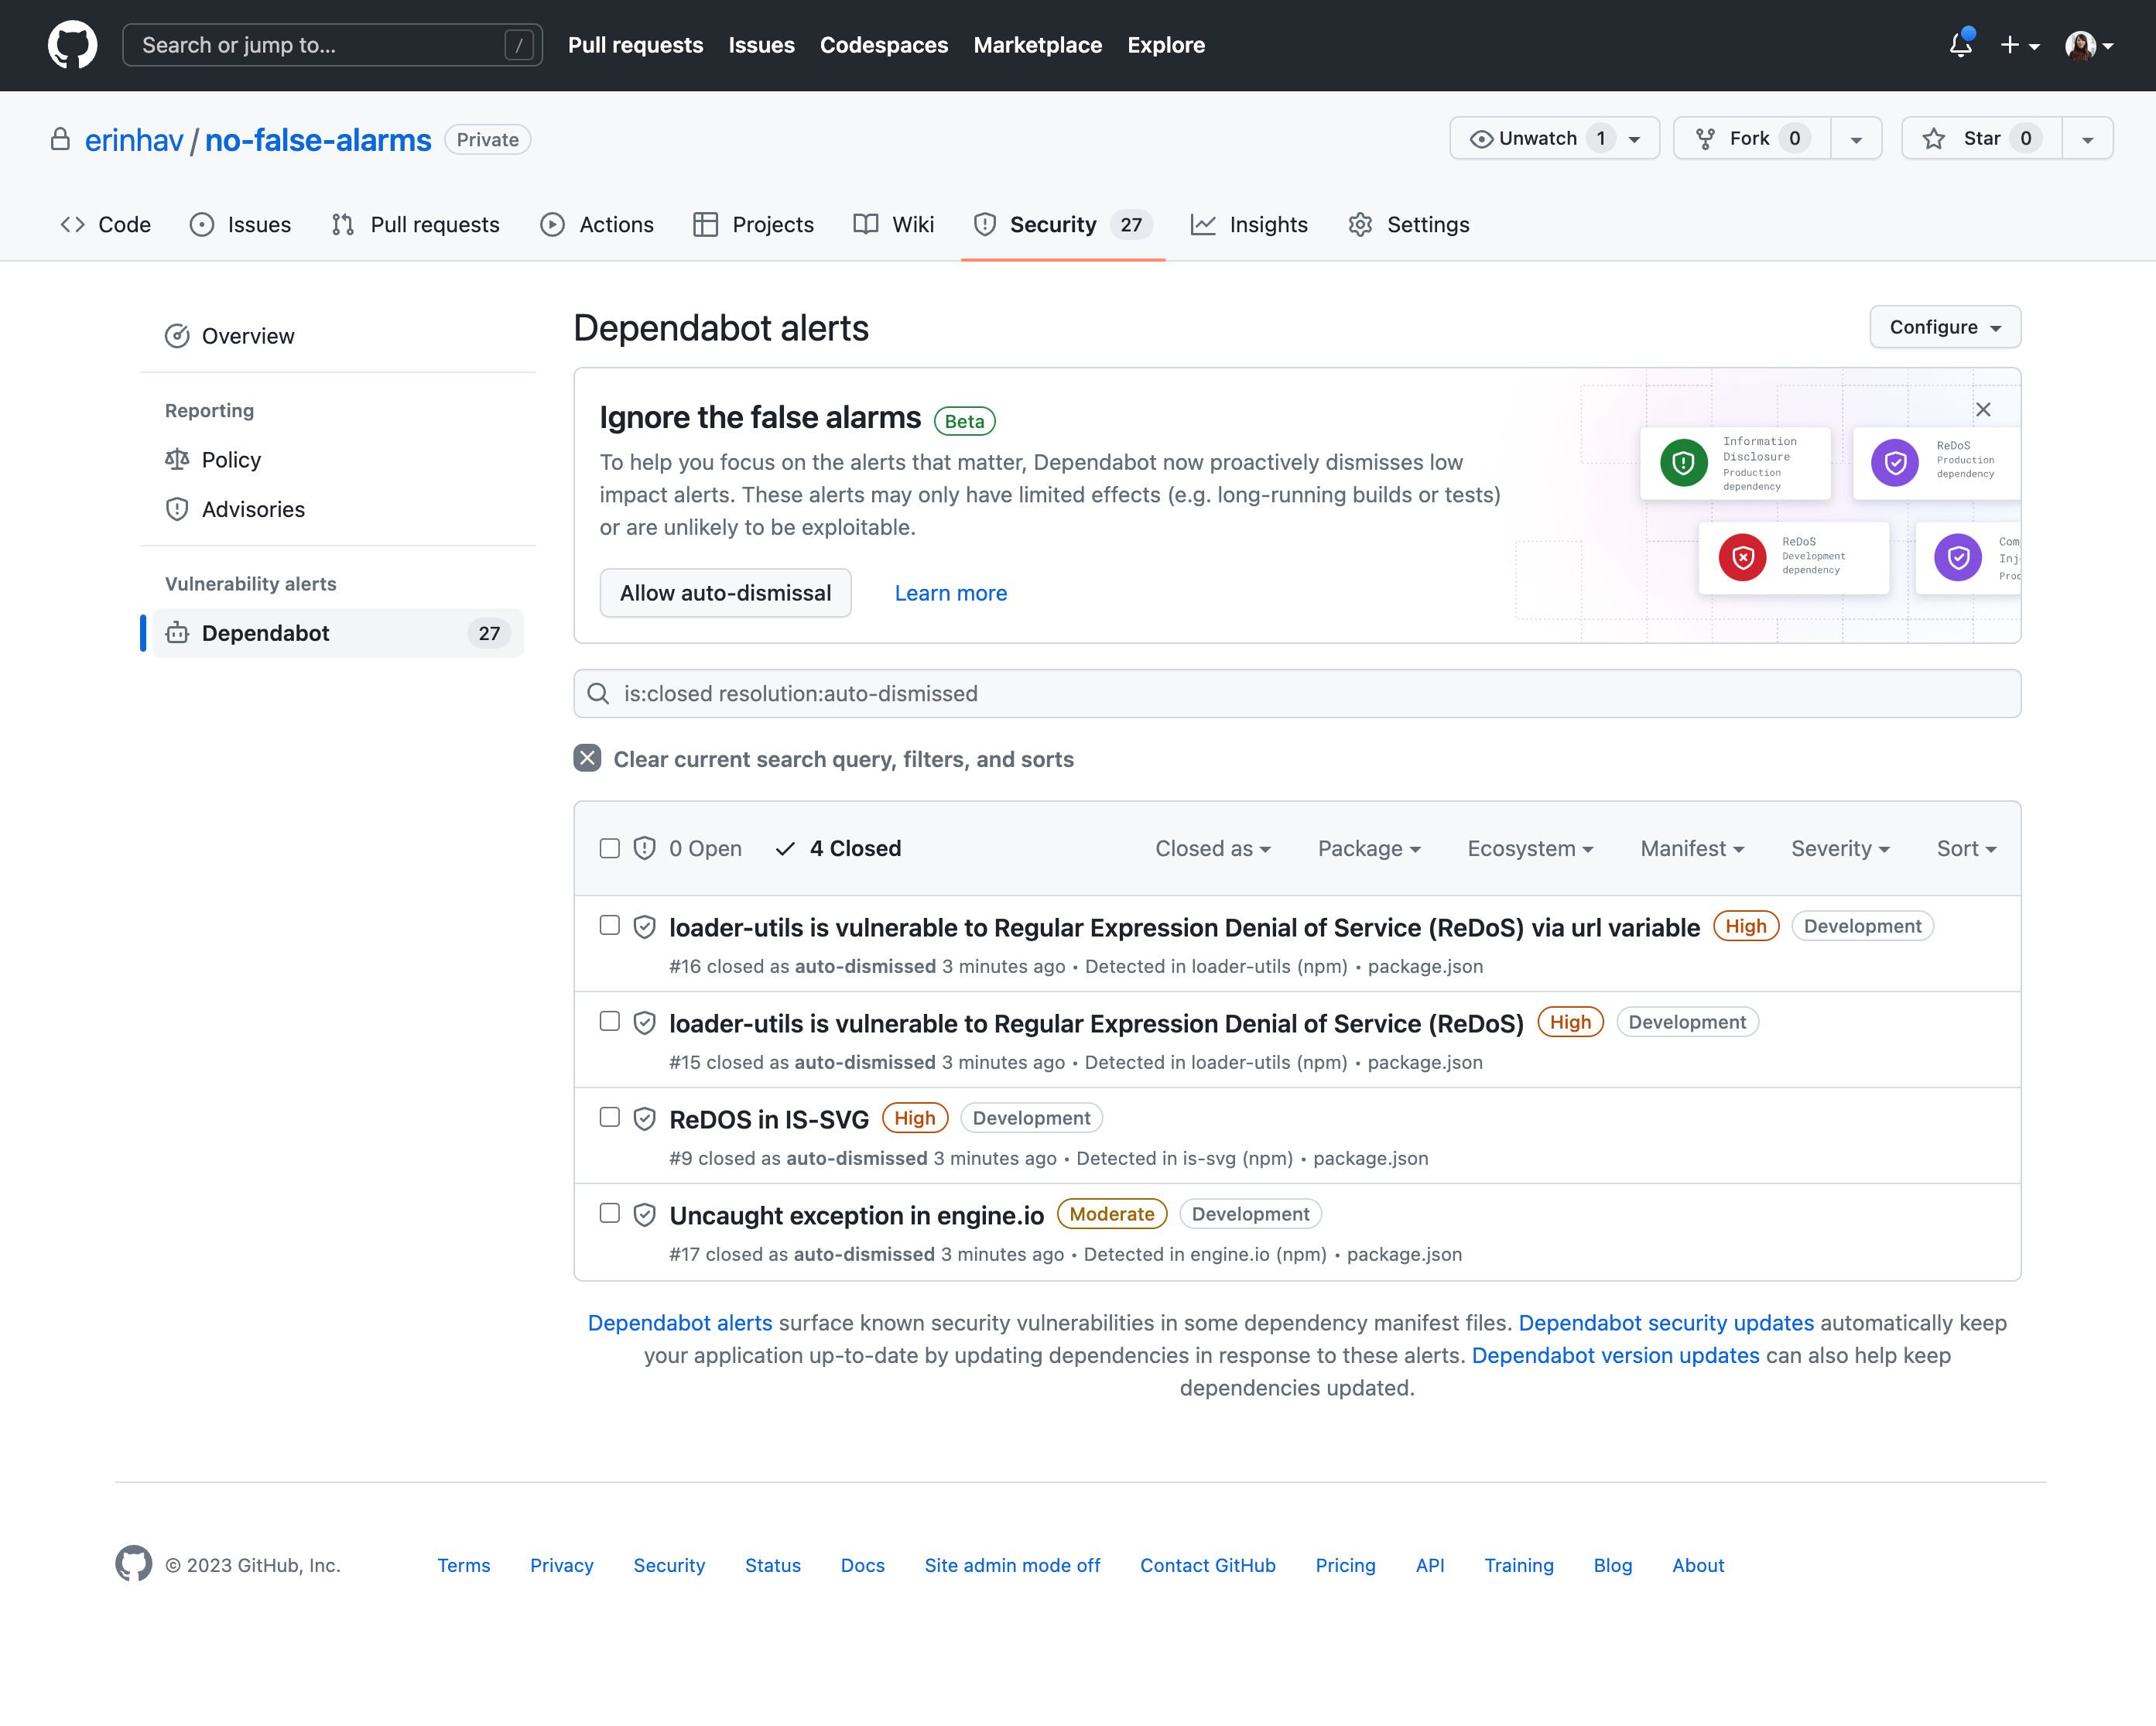This screenshot has width=2156, height=1726.
Task: Star the repository
Action: 1982,138
